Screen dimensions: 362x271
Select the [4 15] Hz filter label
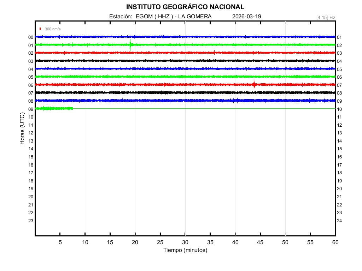[326, 17]
